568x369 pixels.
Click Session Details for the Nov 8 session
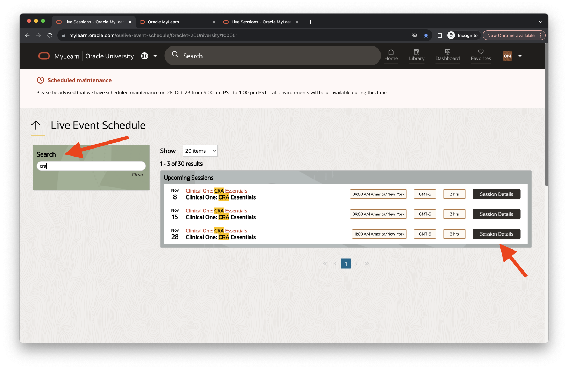pos(496,194)
